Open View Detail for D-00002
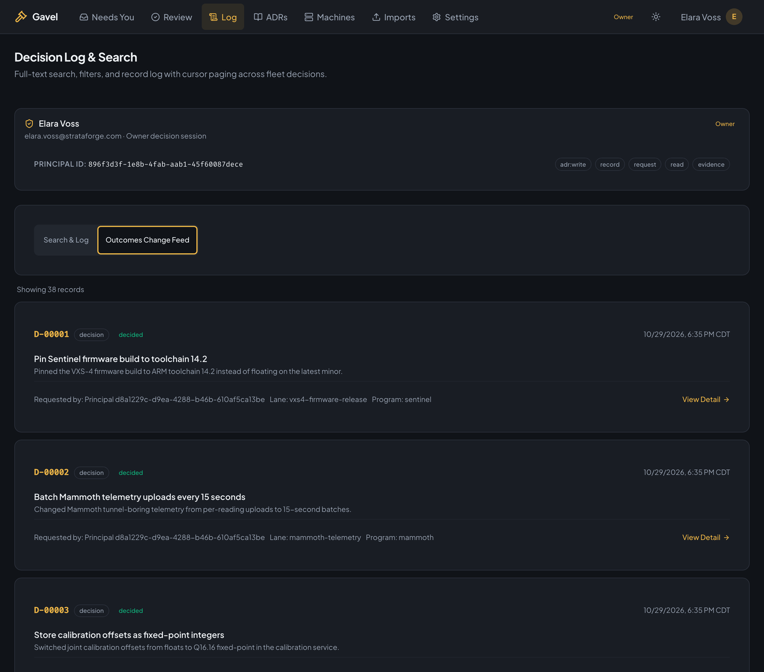This screenshot has width=764, height=672. click(706, 537)
